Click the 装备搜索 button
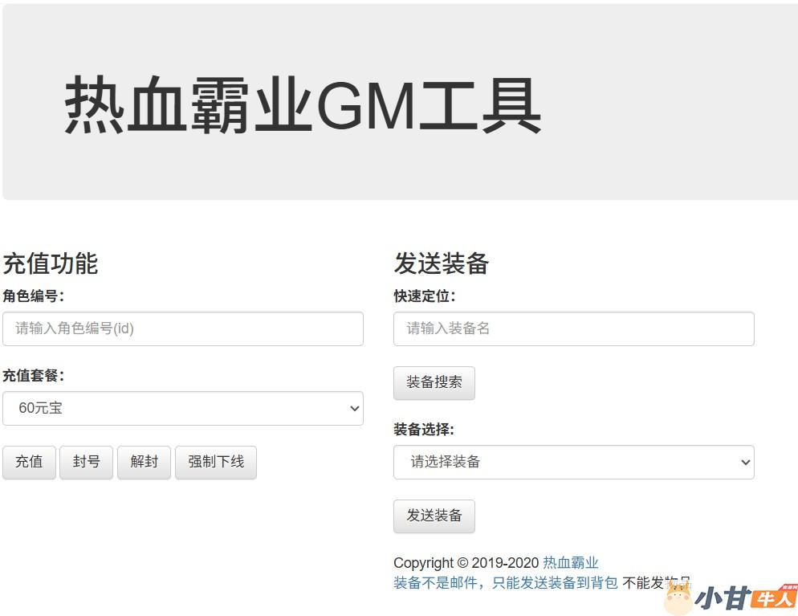Screen dimensions: 798x616 (434, 383)
